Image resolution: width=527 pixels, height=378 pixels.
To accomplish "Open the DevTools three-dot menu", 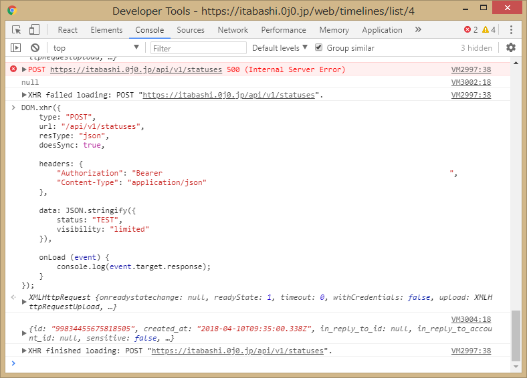I will pos(511,30).
